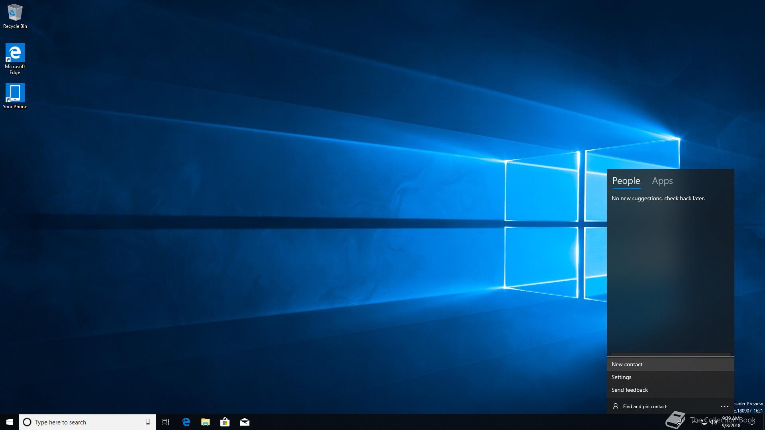This screenshot has width=765, height=430.
Task: Open the Recycle Bin desktop icon
Action: (15, 16)
